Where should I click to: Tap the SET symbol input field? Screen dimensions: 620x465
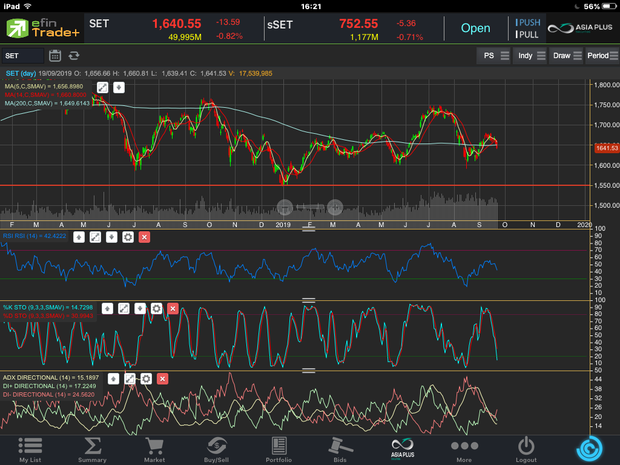coord(22,56)
